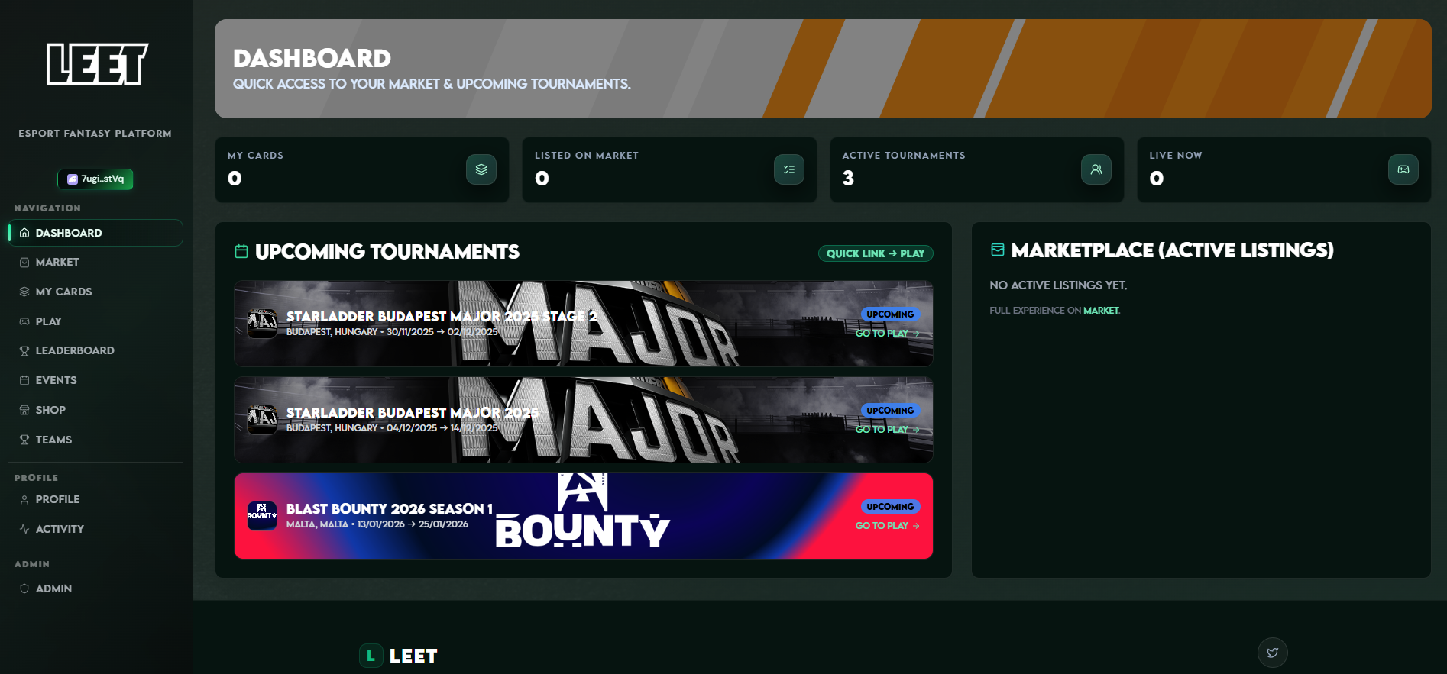Open the 7ugi..stVq wallet badge
This screenshot has height=674, width=1447.
[x=95, y=179]
